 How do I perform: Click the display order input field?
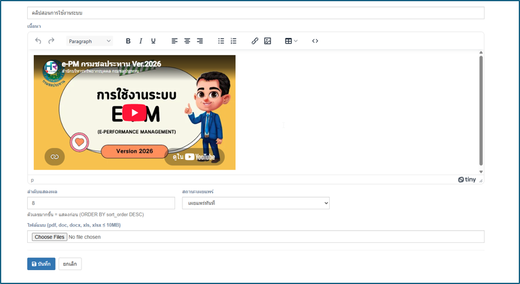tap(101, 203)
